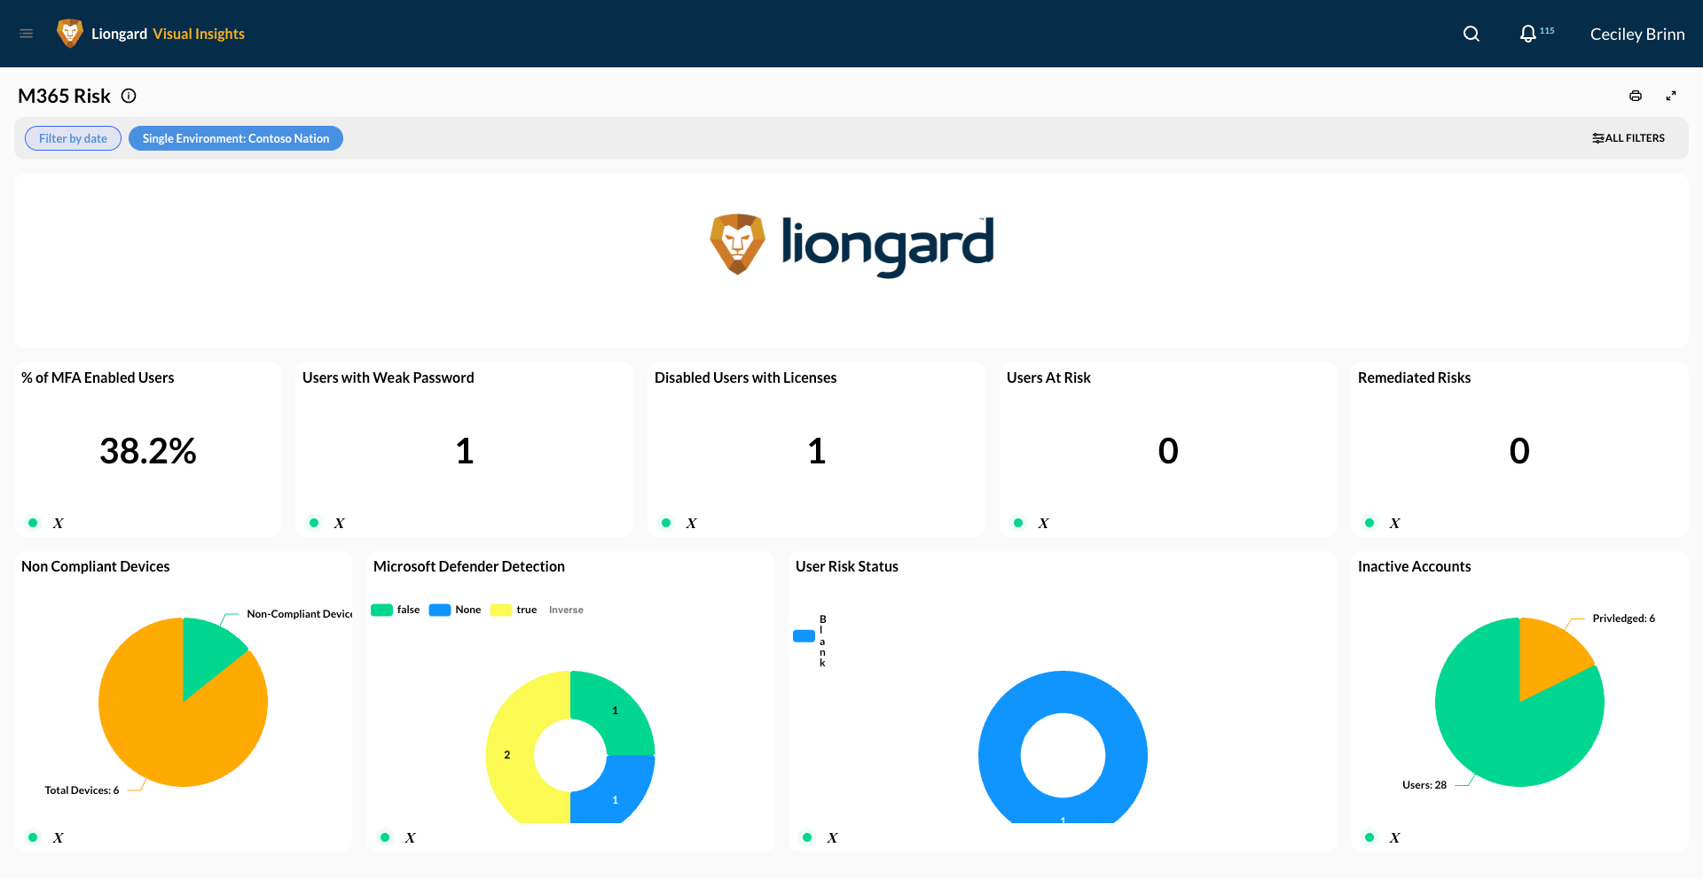Toggle the 'true' legend entry

click(x=514, y=610)
